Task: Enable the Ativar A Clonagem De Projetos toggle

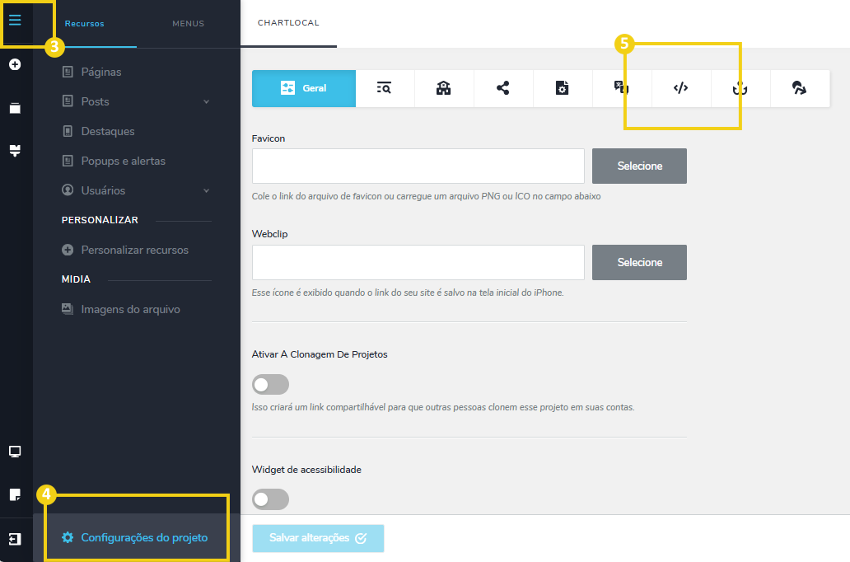Action: pyautogui.click(x=271, y=385)
